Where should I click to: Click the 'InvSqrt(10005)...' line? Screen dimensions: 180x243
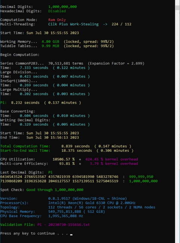pos(19,81)
